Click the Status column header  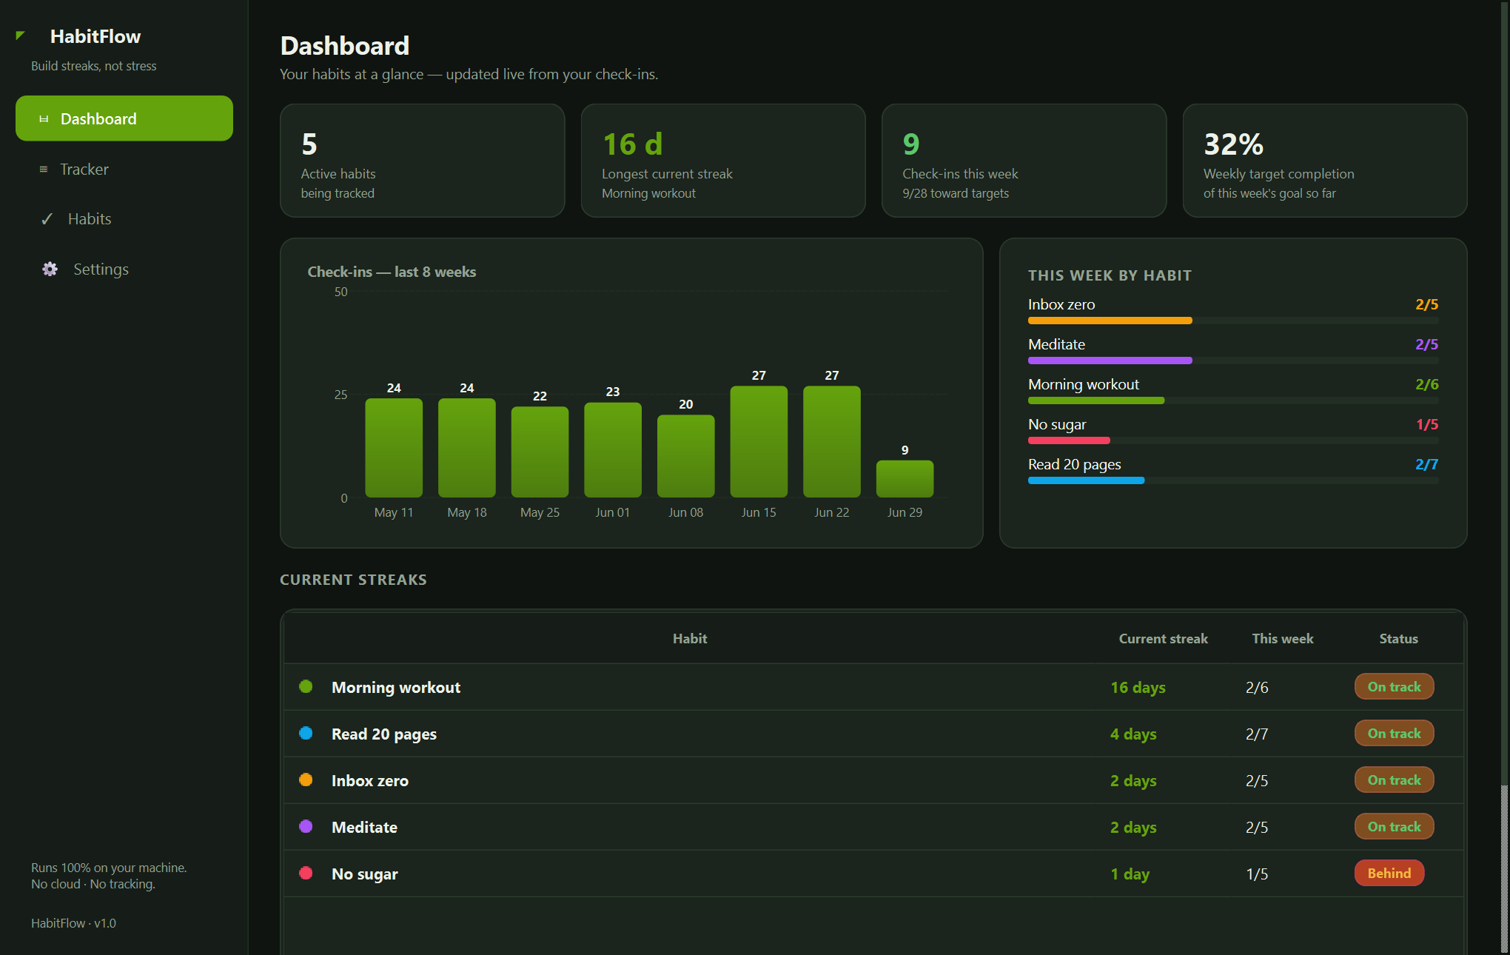coord(1398,638)
